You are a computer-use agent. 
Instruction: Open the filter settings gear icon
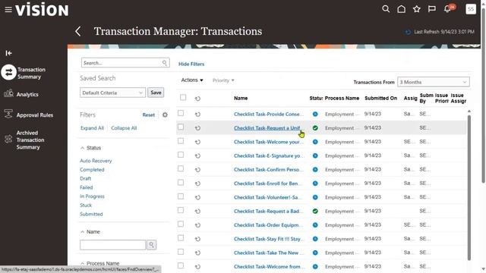click(165, 115)
